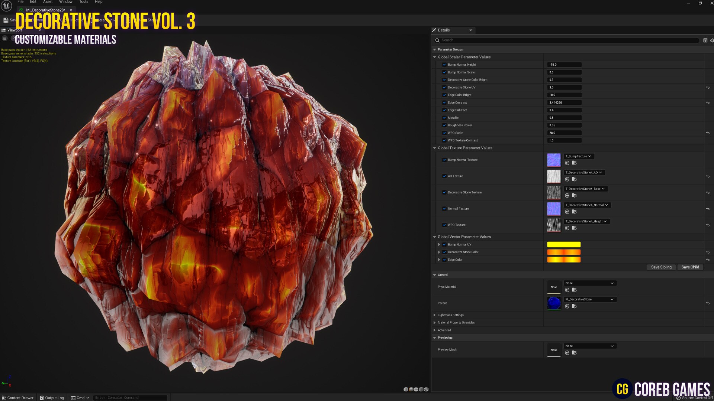Click the yellow Bump Normal UV swatch

[563, 245]
